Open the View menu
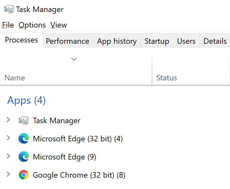The width and height of the screenshot is (230, 189). pos(59,25)
